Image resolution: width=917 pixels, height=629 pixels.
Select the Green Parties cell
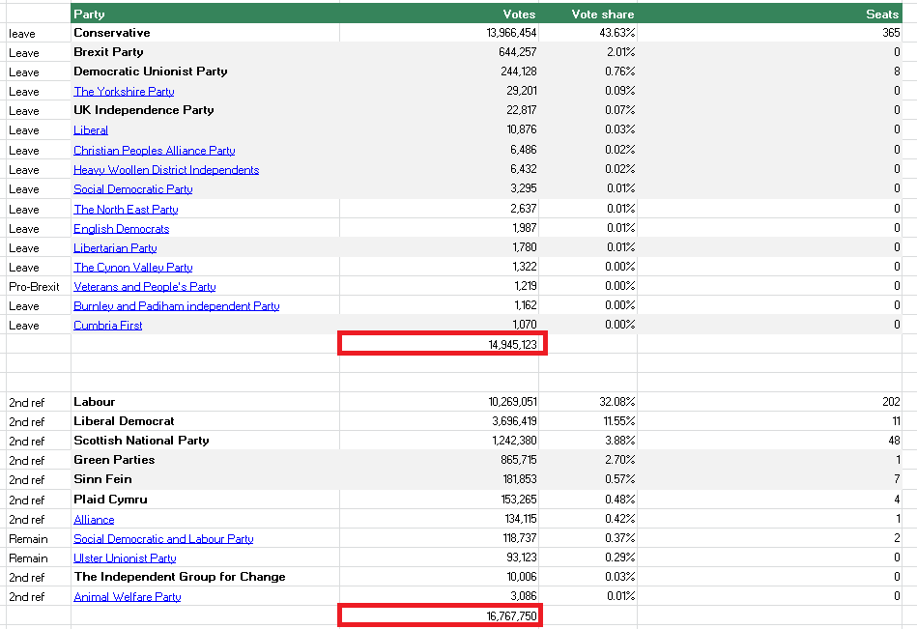point(205,460)
